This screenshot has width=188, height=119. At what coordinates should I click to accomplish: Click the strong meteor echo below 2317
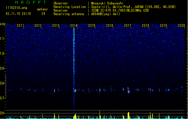tap(129, 90)
